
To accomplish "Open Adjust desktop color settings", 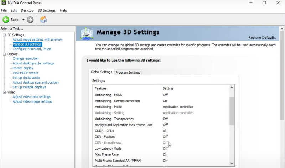I will [x=33, y=63].
